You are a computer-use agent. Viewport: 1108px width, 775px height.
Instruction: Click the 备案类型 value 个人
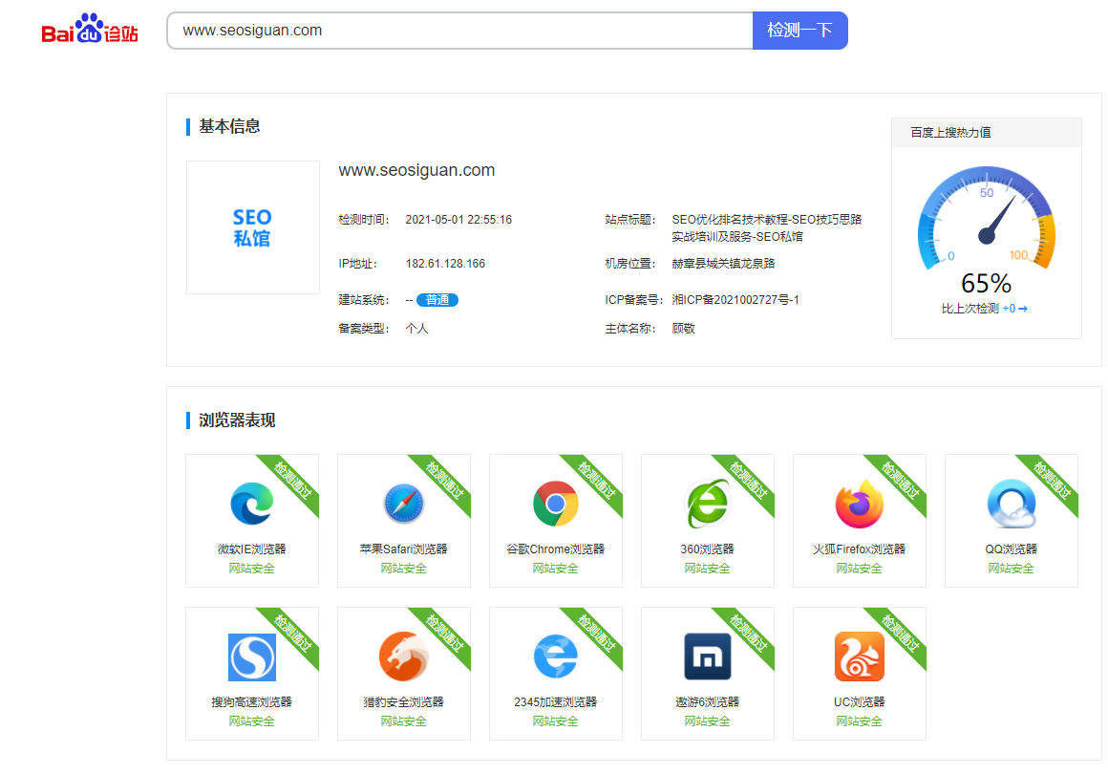416,328
